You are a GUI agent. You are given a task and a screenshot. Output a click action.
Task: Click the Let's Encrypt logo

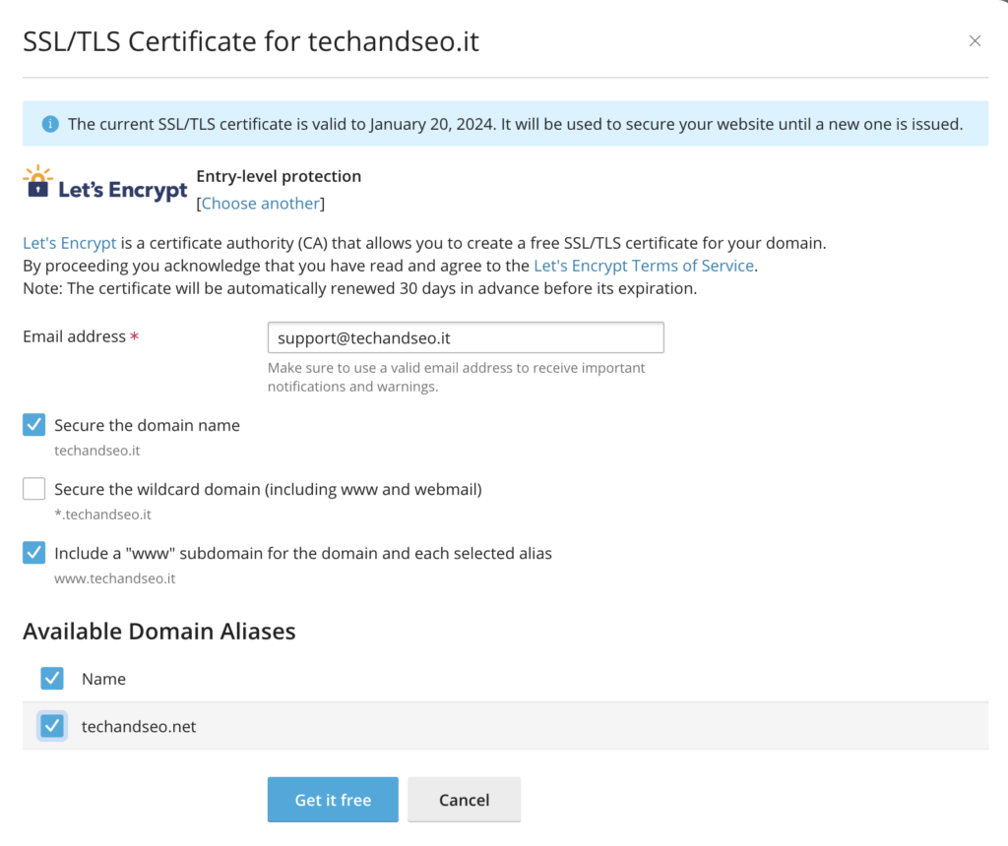(x=104, y=184)
